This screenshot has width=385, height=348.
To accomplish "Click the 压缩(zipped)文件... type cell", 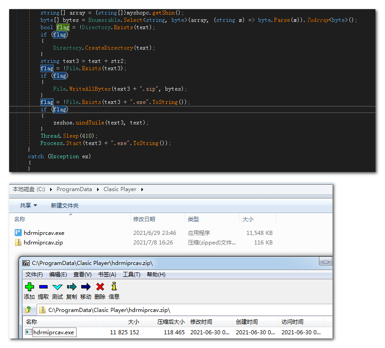I will coord(212,243).
